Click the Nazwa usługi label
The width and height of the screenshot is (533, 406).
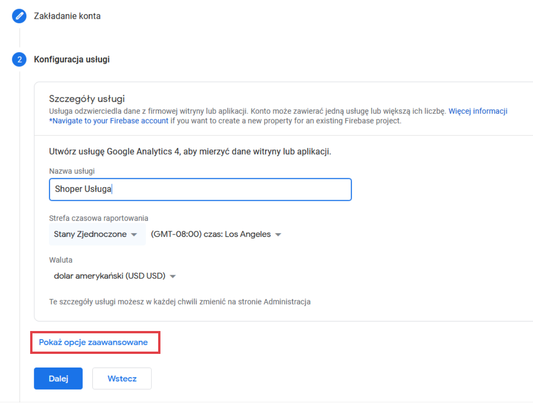[72, 171]
